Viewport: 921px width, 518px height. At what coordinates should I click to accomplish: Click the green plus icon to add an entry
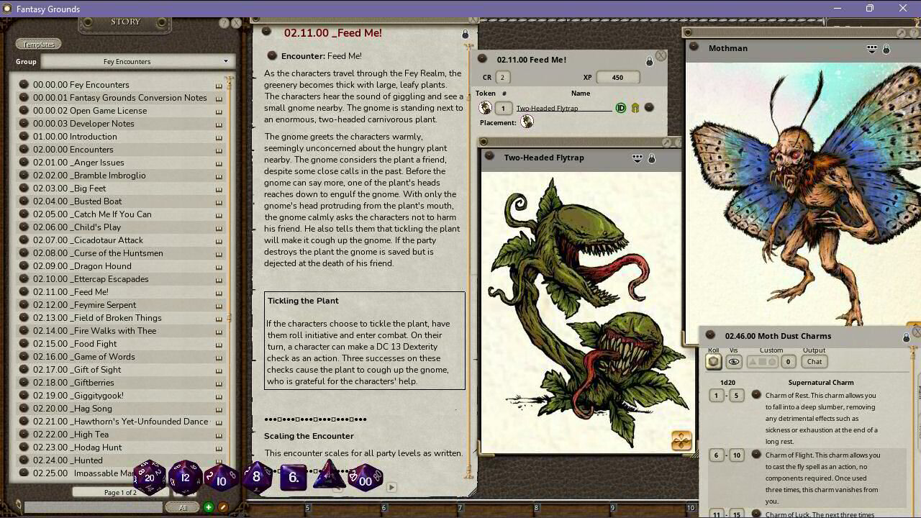(208, 506)
